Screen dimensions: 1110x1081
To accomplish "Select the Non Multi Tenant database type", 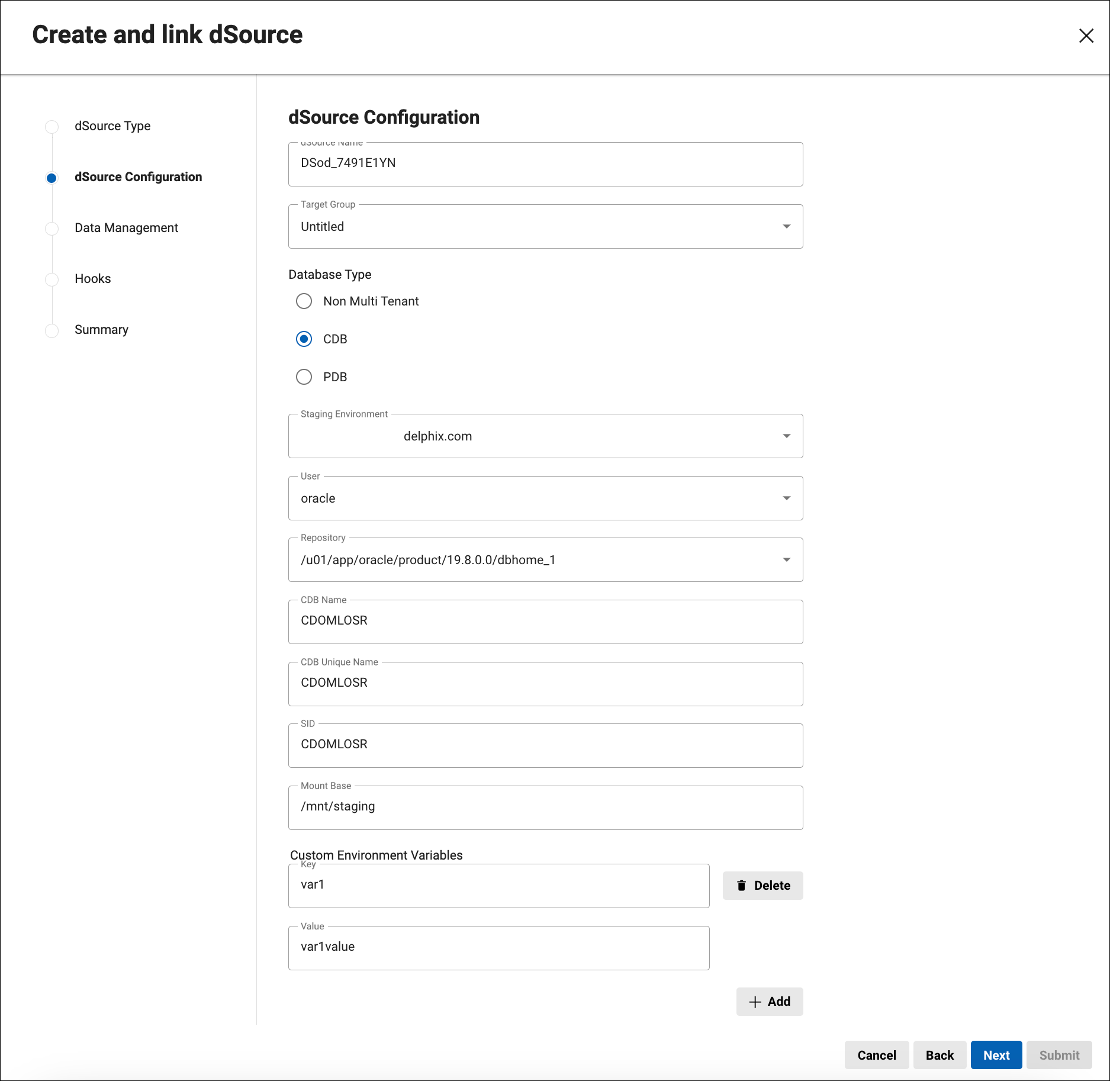I will coord(304,301).
